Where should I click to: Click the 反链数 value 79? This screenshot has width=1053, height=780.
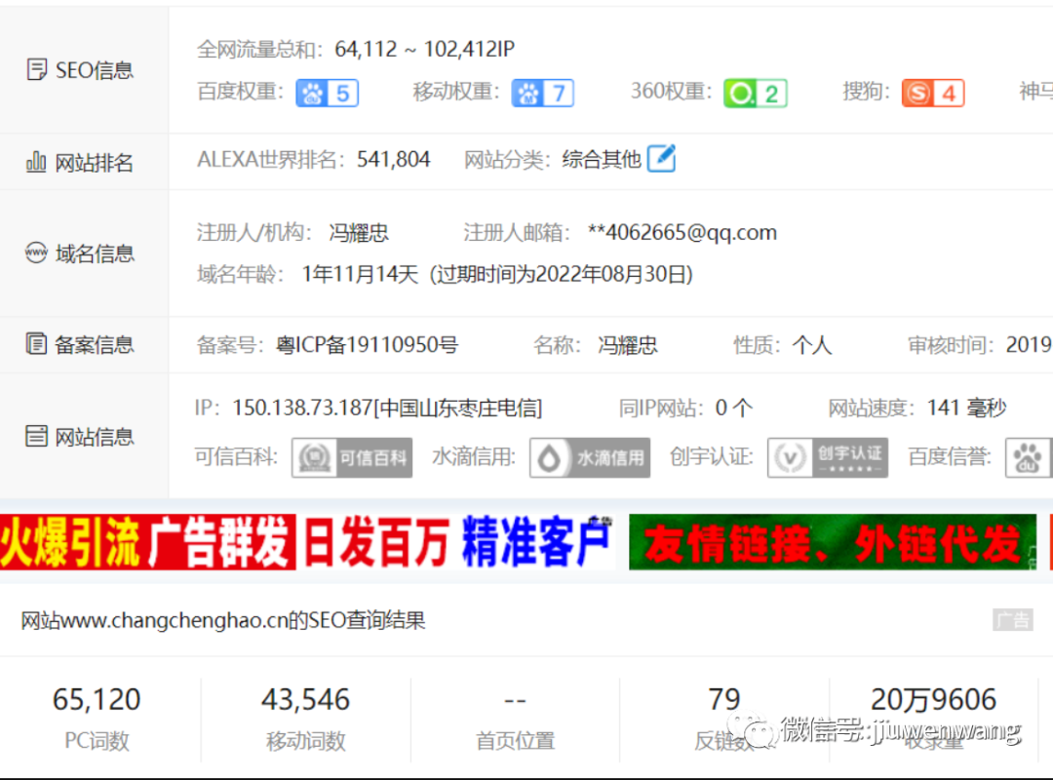pyautogui.click(x=723, y=698)
